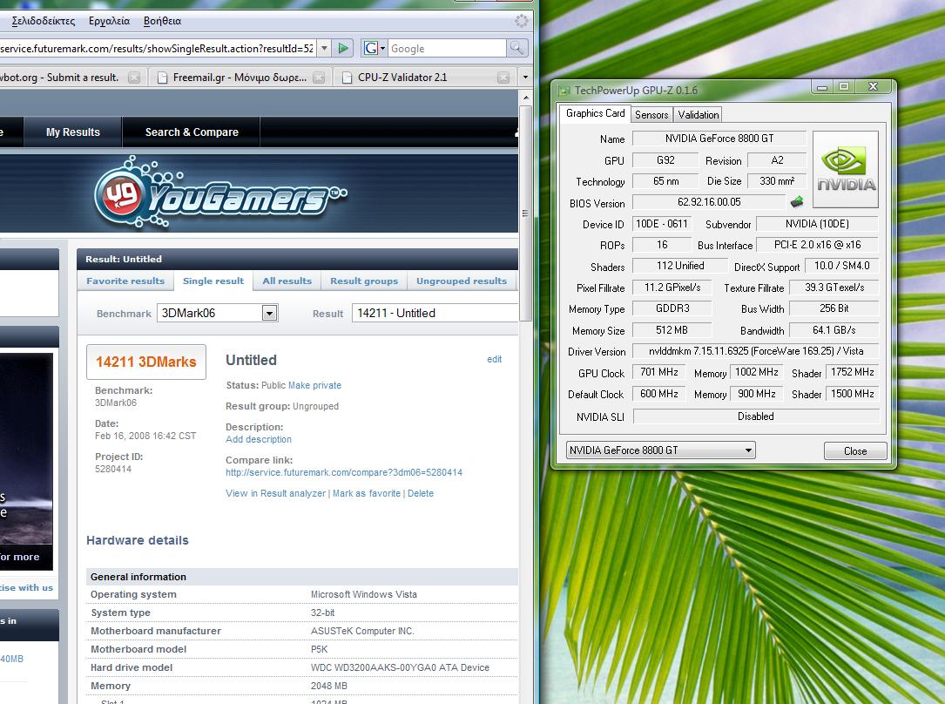Click the NVIDIA SLI Disabled field
Image resolution: width=945 pixels, height=704 pixels.
coord(756,416)
